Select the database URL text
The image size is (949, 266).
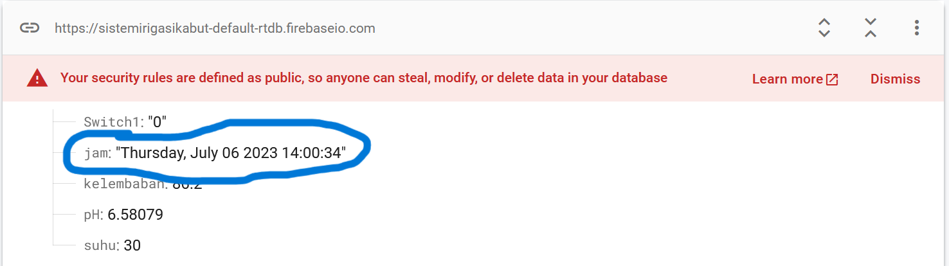pos(215,28)
